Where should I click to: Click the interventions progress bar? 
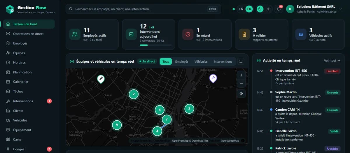(156, 45)
